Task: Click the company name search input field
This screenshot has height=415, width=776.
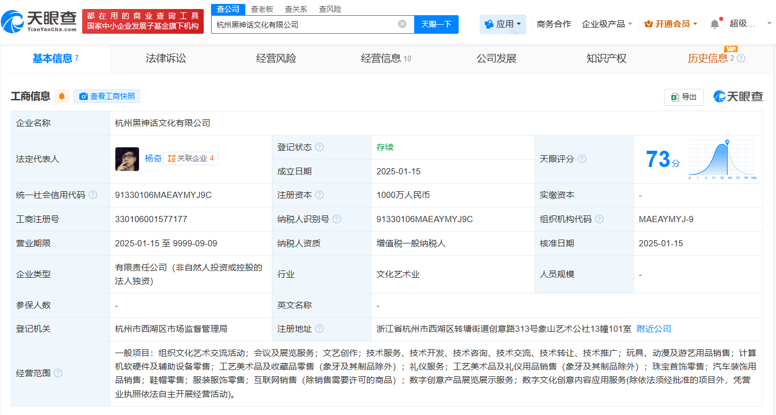Action: click(309, 24)
